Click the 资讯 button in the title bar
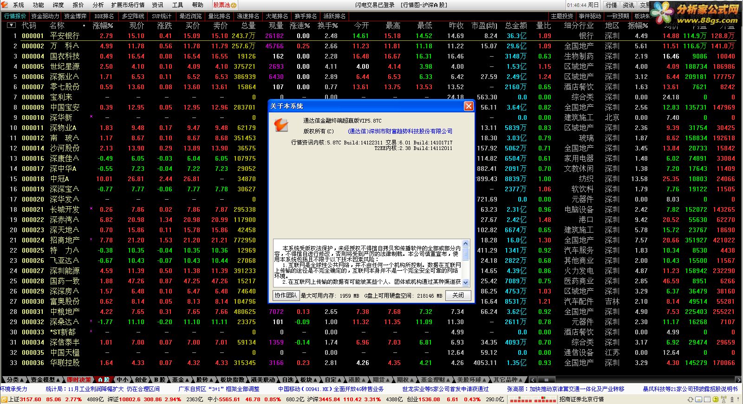 click(628, 5)
